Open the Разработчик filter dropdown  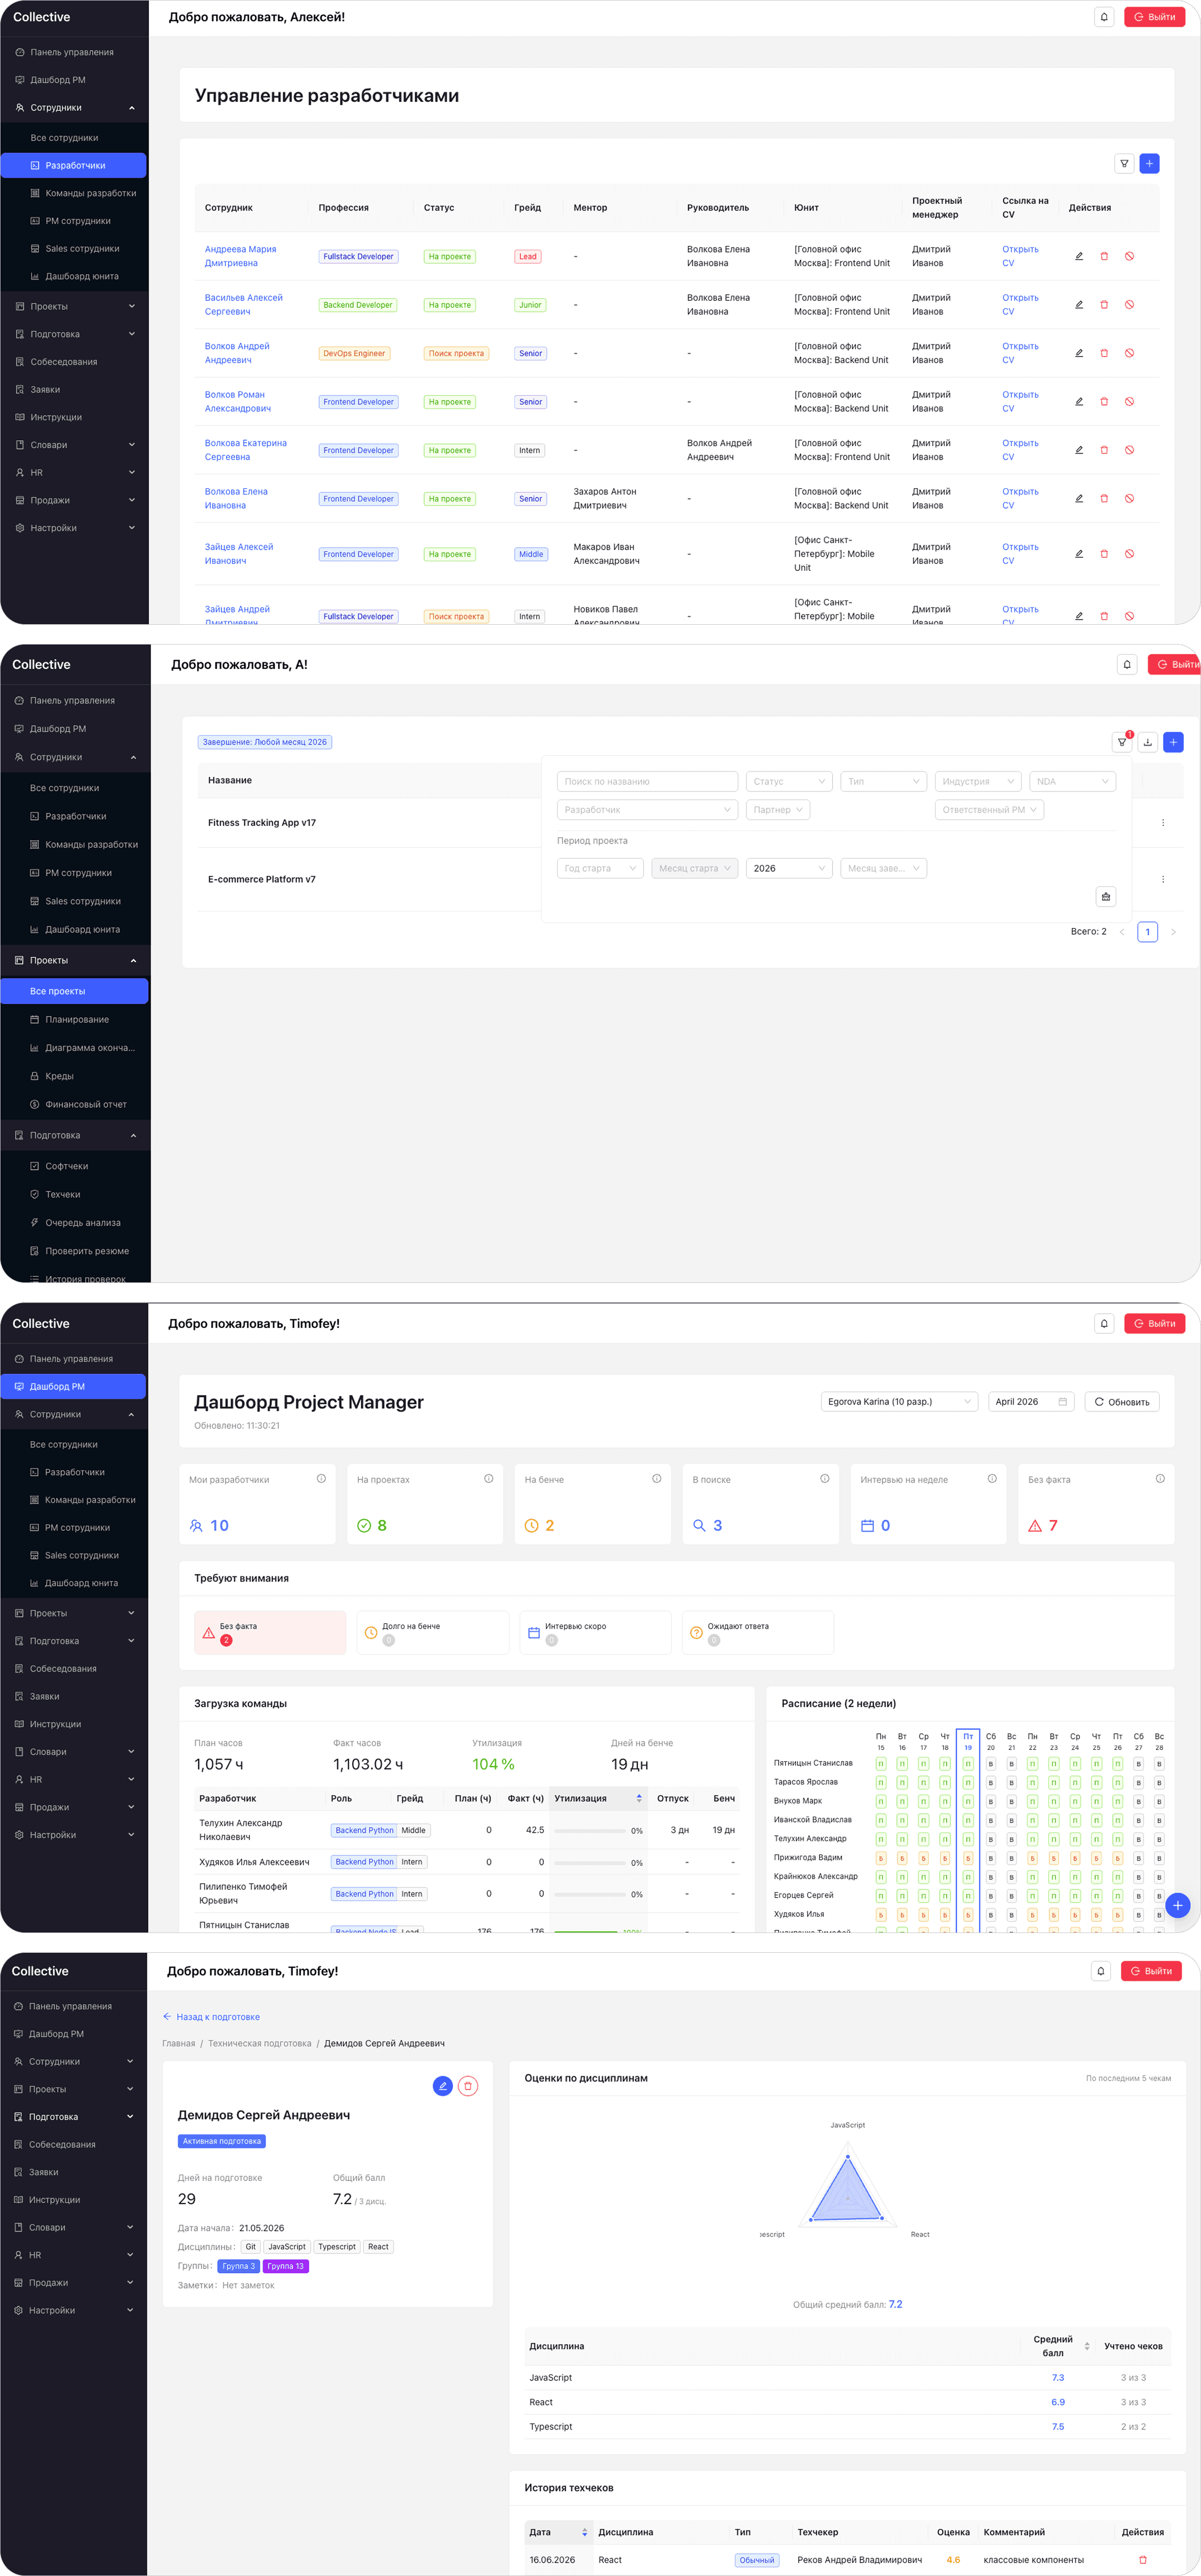coord(648,810)
